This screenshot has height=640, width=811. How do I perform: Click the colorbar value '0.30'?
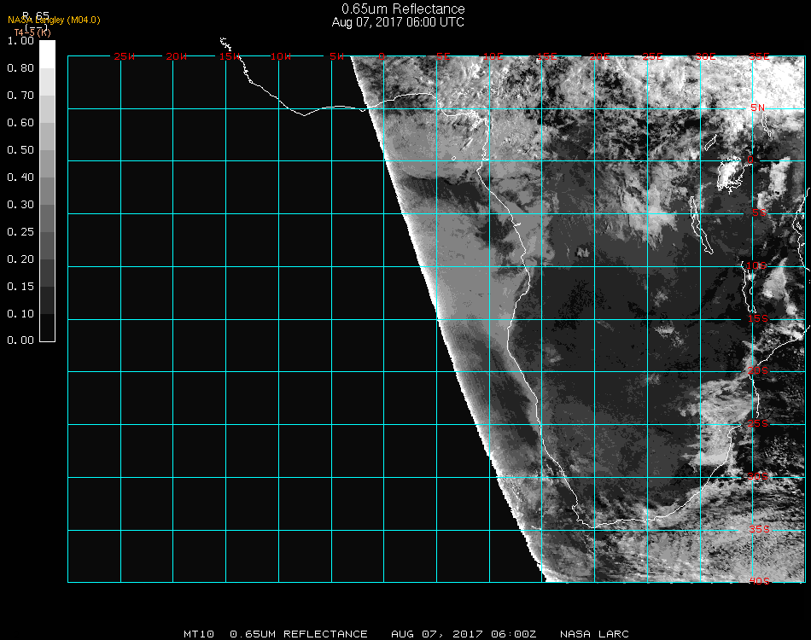pos(20,205)
